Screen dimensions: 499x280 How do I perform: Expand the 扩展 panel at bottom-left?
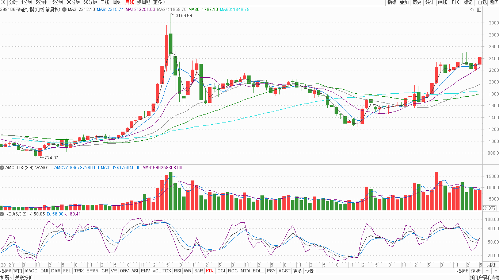7,277
